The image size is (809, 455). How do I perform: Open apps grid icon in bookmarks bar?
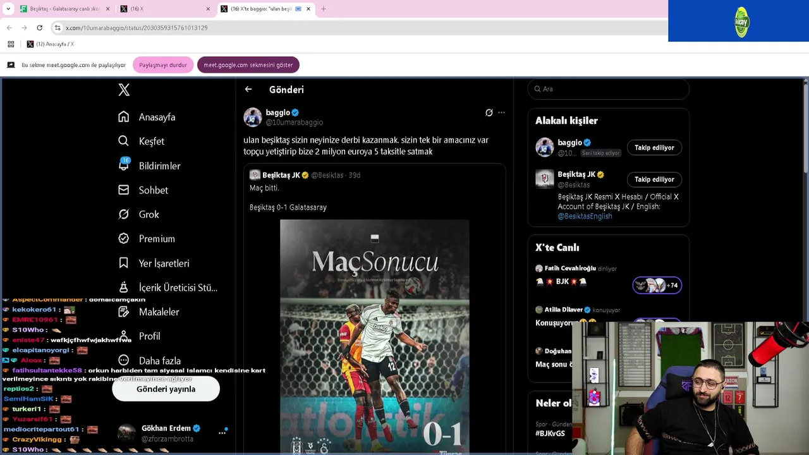click(11, 44)
